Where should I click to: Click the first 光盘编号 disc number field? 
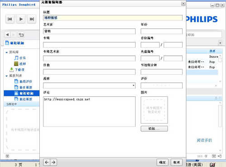click(x=150, y=58)
